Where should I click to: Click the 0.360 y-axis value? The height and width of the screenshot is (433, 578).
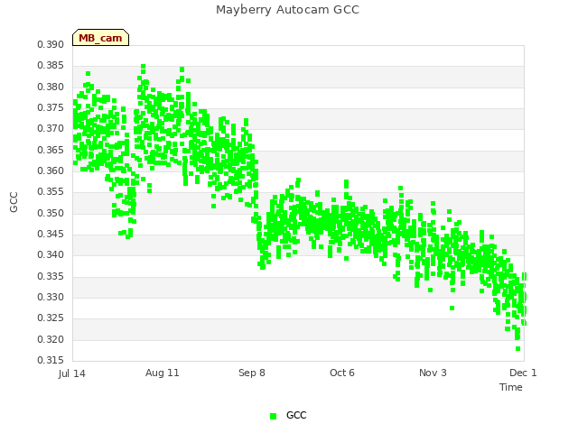51,170
